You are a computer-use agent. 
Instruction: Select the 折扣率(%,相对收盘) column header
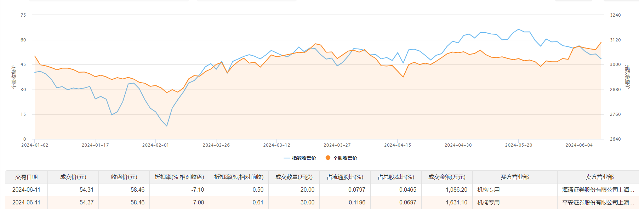coord(179,177)
